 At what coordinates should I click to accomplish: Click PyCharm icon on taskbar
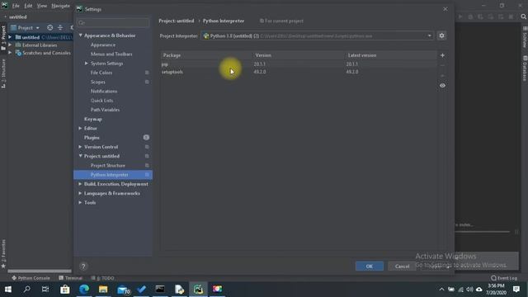click(198, 290)
